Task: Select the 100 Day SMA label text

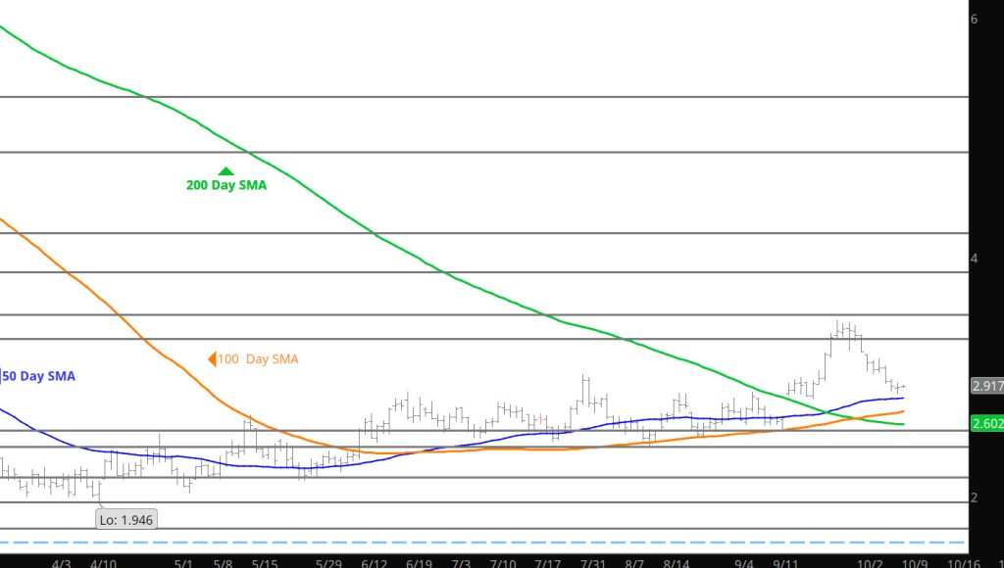Action: coord(258,359)
